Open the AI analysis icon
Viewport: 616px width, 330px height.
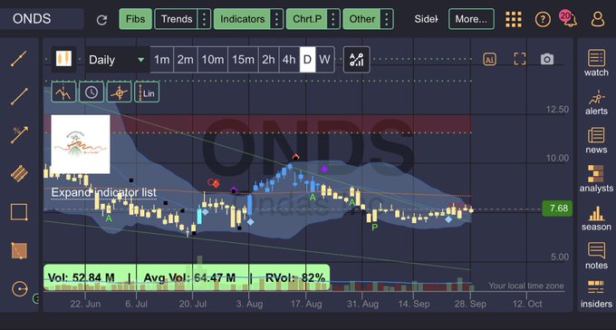(x=489, y=59)
